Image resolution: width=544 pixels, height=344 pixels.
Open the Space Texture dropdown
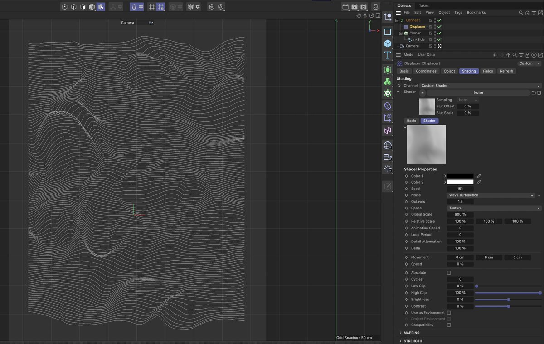pos(494,208)
